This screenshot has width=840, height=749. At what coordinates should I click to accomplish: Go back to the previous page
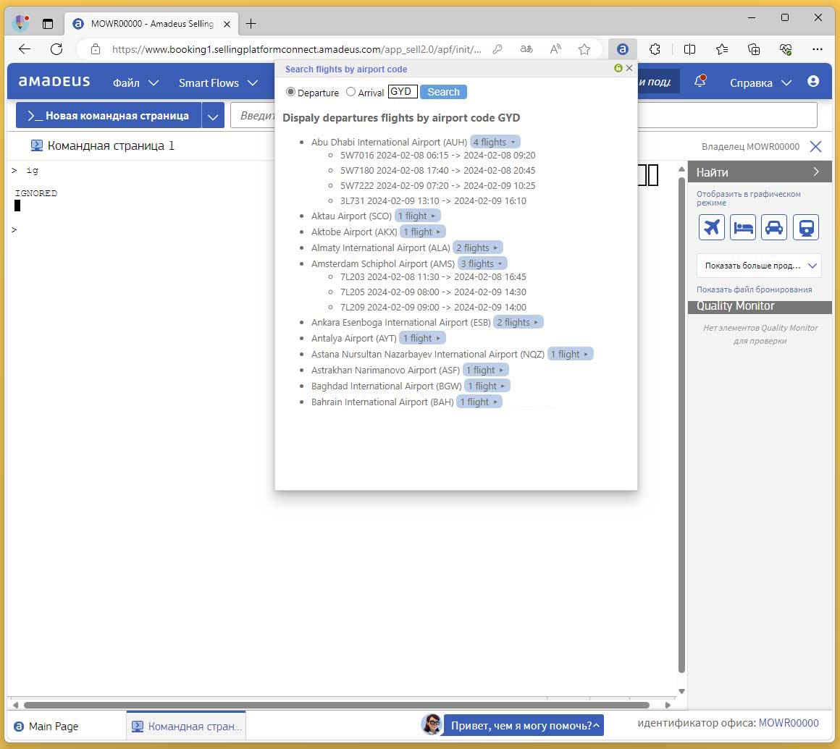(x=25, y=49)
